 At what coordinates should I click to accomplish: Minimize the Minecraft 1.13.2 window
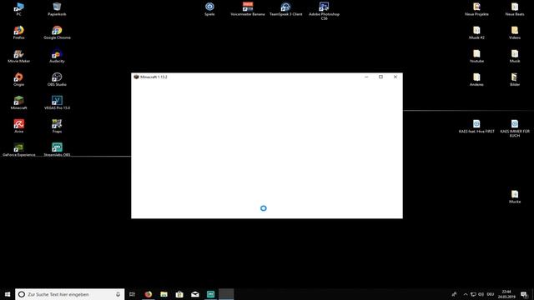click(x=366, y=77)
